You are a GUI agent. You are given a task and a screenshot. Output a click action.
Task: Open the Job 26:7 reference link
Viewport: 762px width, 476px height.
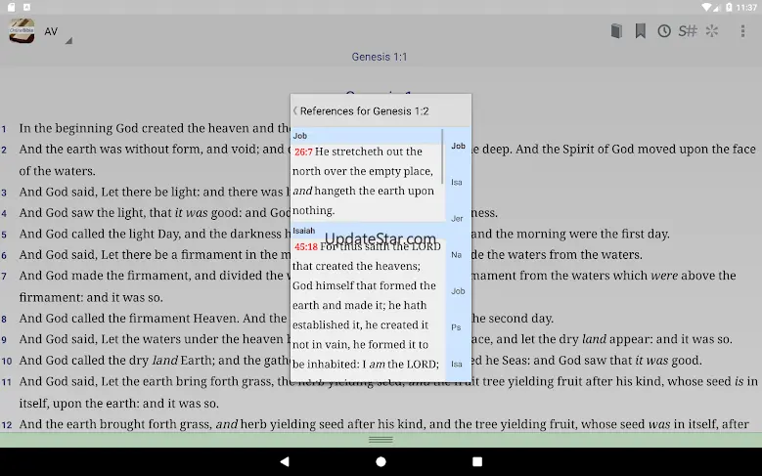click(x=303, y=152)
